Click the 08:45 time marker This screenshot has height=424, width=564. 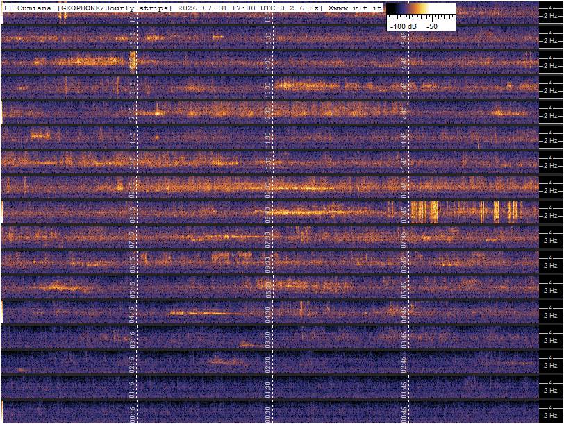pyautogui.click(x=404, y=215)
